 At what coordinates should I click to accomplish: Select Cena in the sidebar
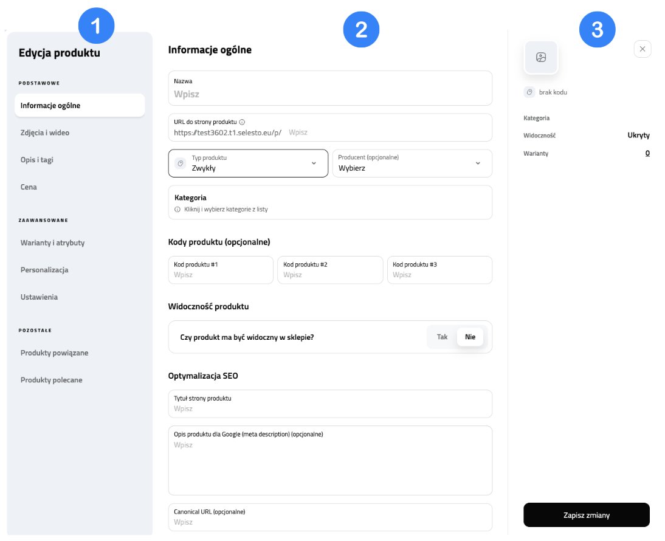pos(29,187)
